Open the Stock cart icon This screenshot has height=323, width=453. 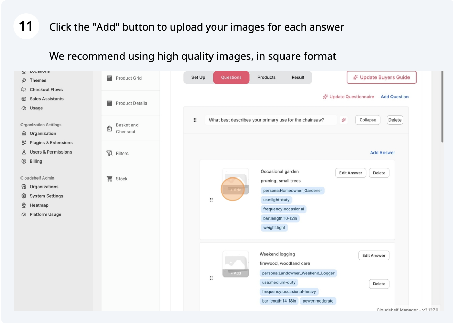tap(109, 179)
